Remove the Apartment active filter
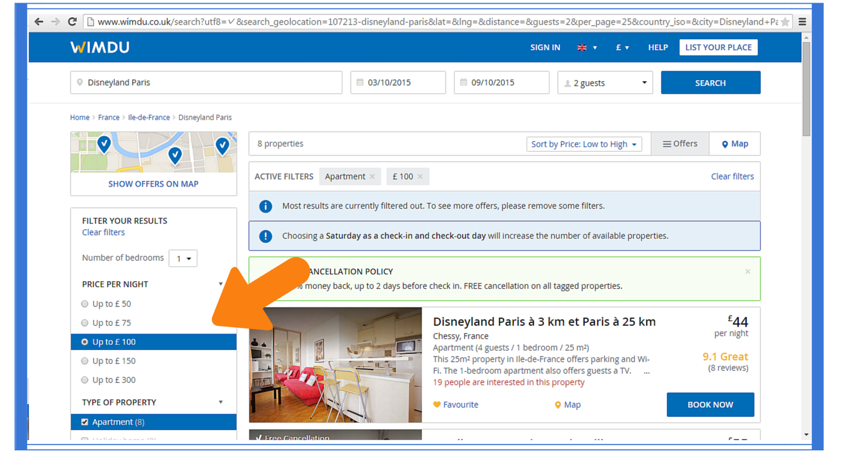 [x=372, y=177]
